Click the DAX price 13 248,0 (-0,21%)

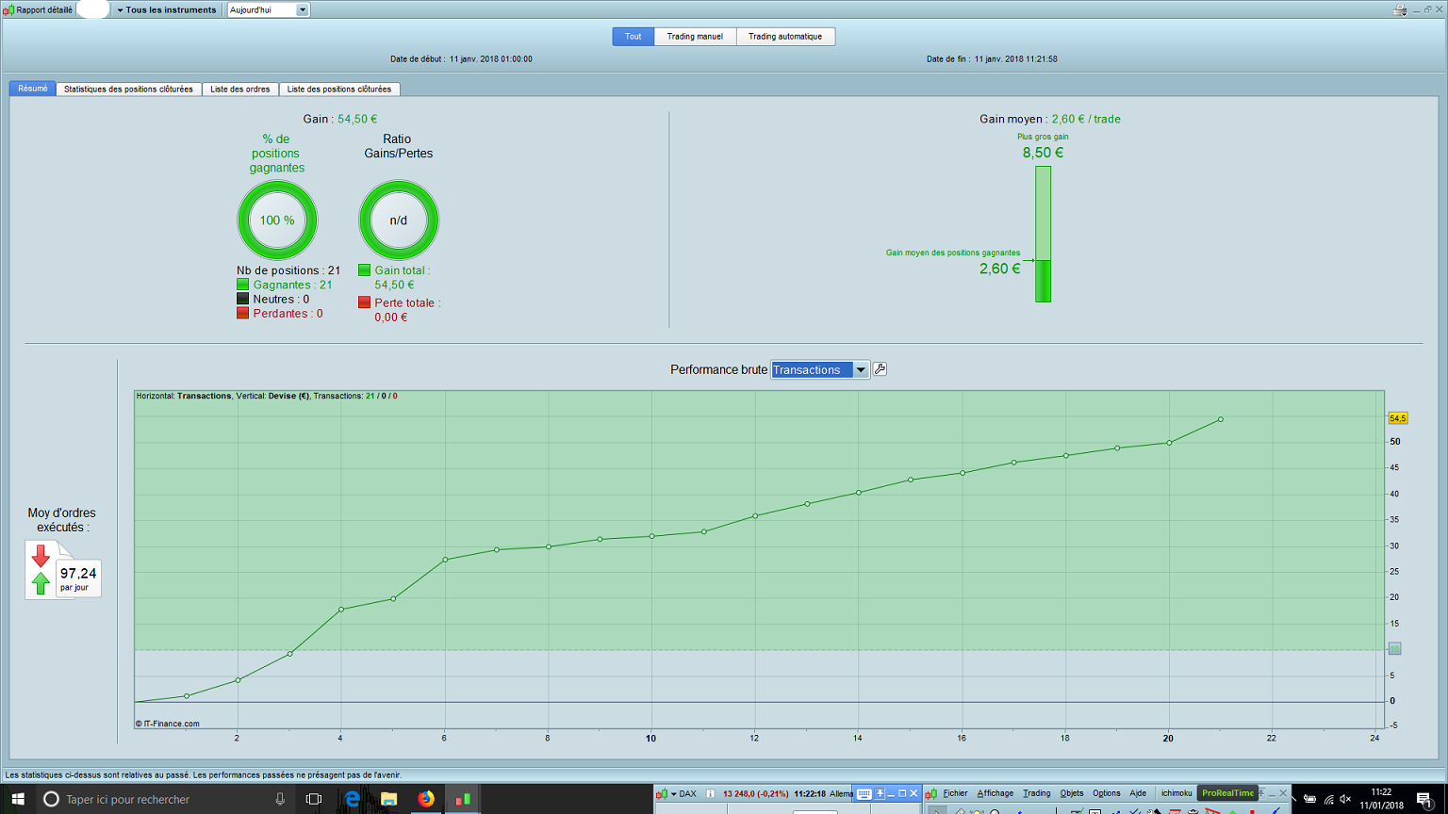tap(756, 793)
